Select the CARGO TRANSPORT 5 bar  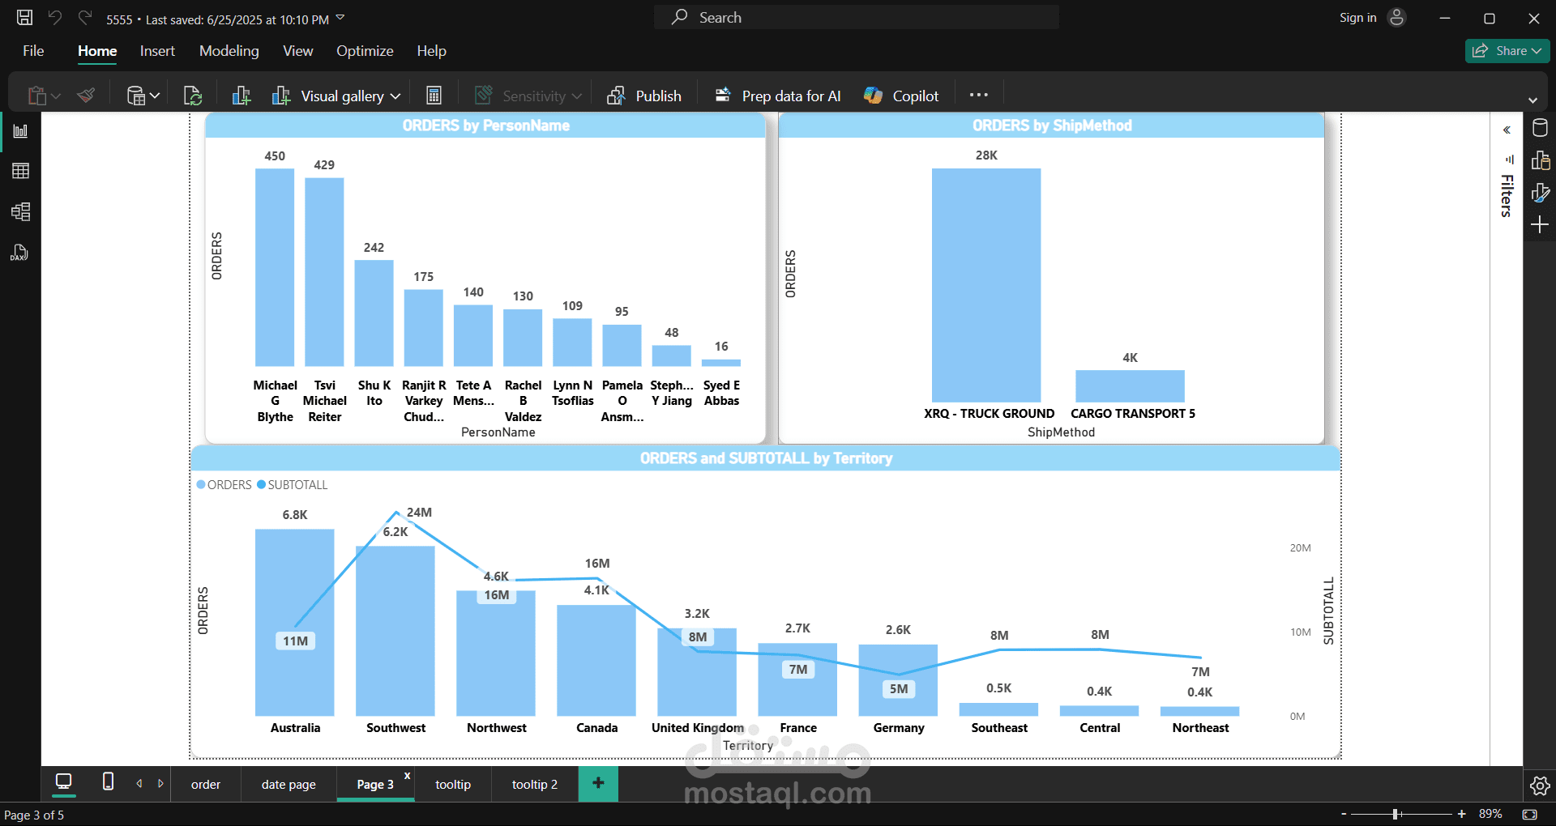1130,386
